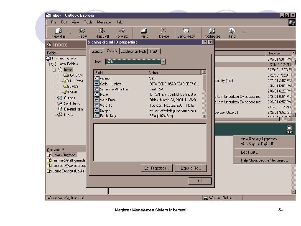Image resolution: width=301 pixels, height=226 pixels.
Task: Click the Find toolbar icon
Action: [x=232, y=33]
